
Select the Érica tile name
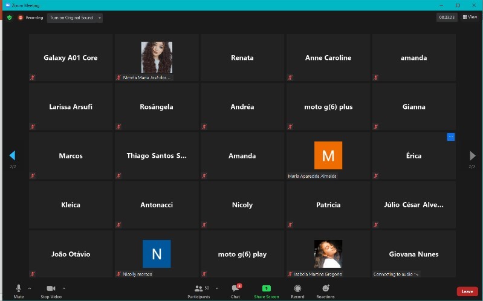coord(413,155)
